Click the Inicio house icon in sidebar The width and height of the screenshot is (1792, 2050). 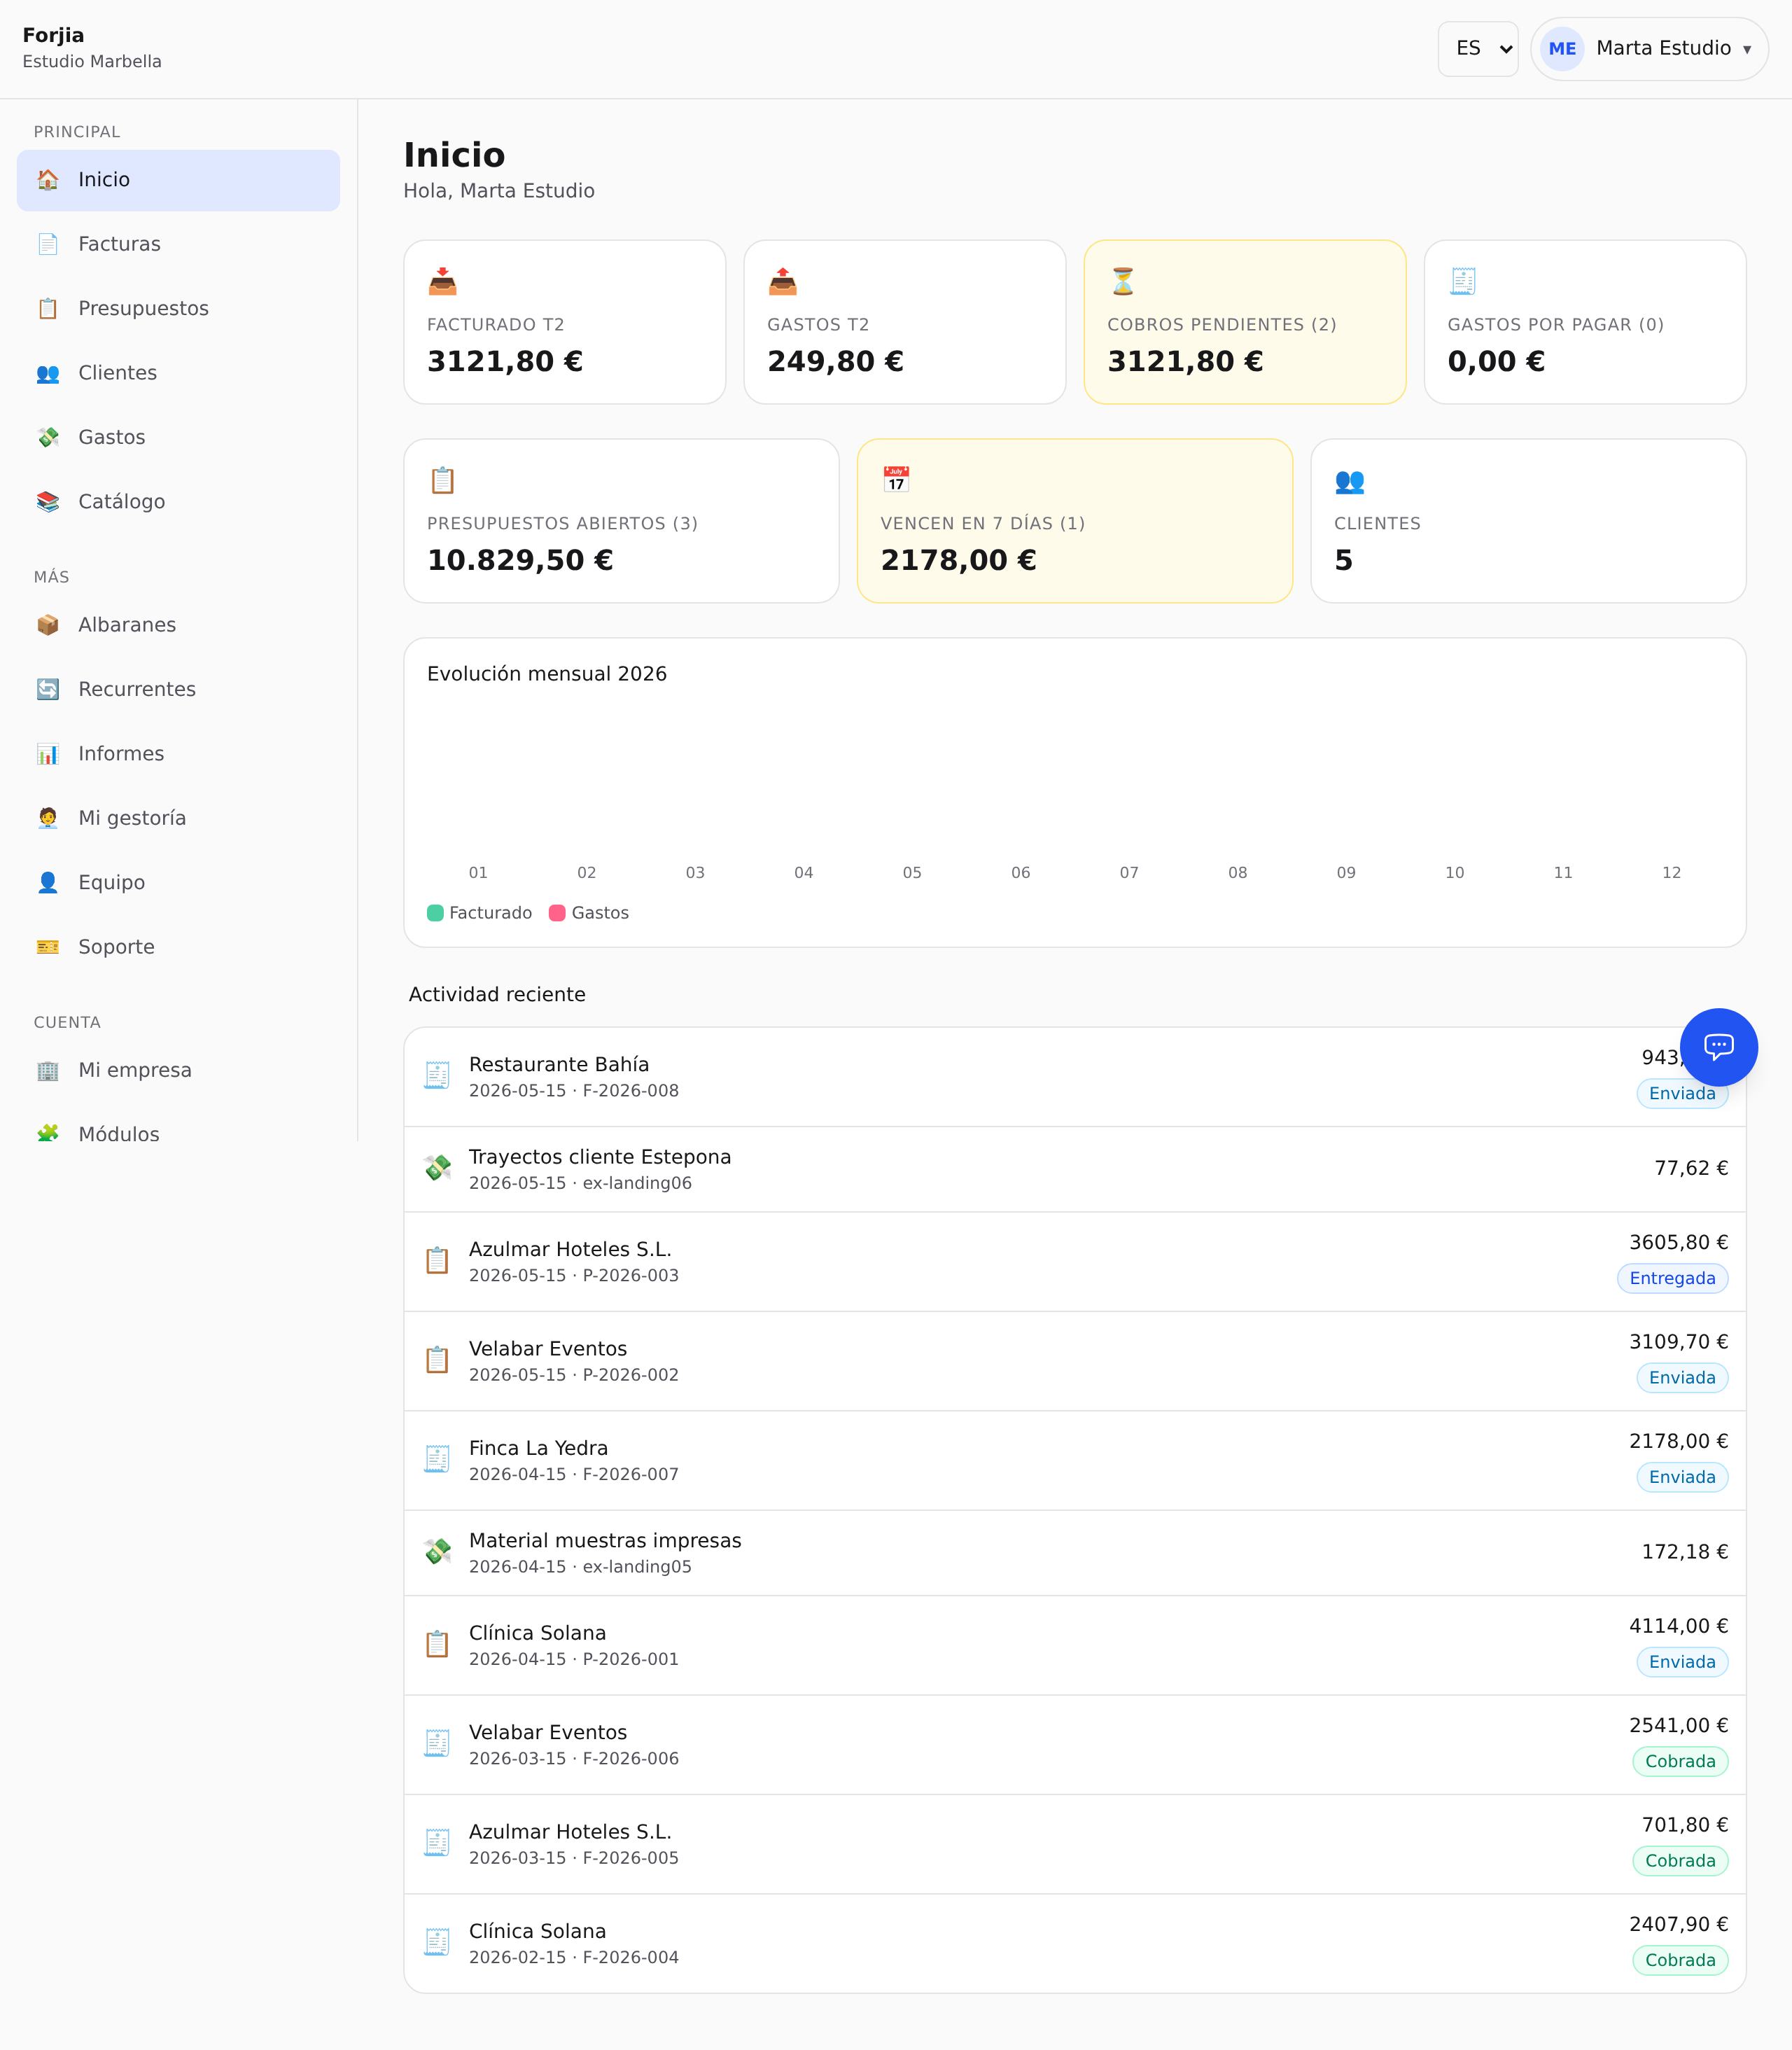coord(47,180)
